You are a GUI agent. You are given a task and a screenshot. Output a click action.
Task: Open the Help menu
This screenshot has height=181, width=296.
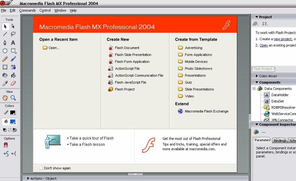pos(73,10)
